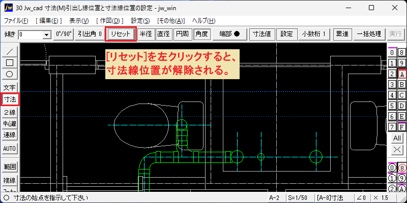The width and height of the screenshot is (407, 203).
Task: Toggle layer 3 in upper layer panel
Action: (392, 84)
